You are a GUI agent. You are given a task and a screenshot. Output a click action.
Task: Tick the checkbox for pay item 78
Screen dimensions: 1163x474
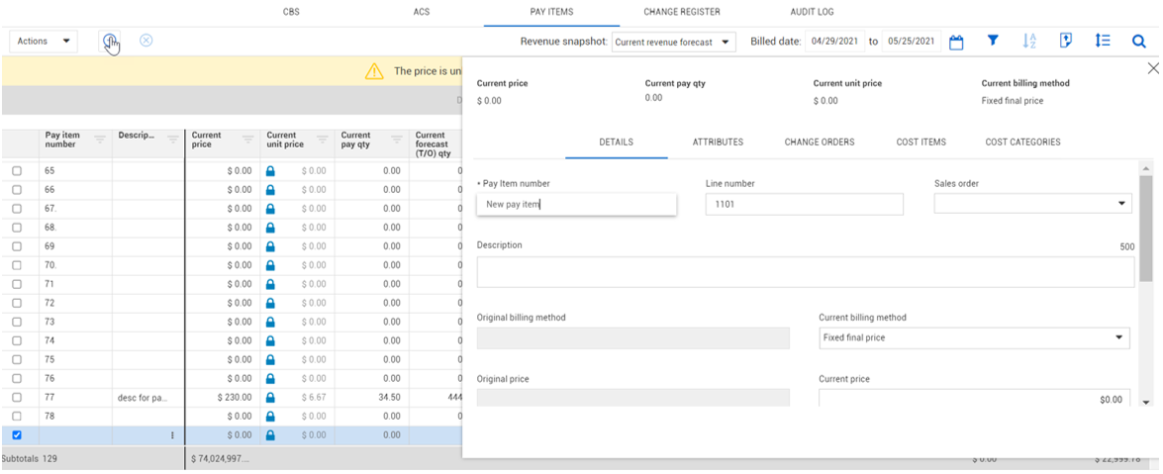point(16,416)
